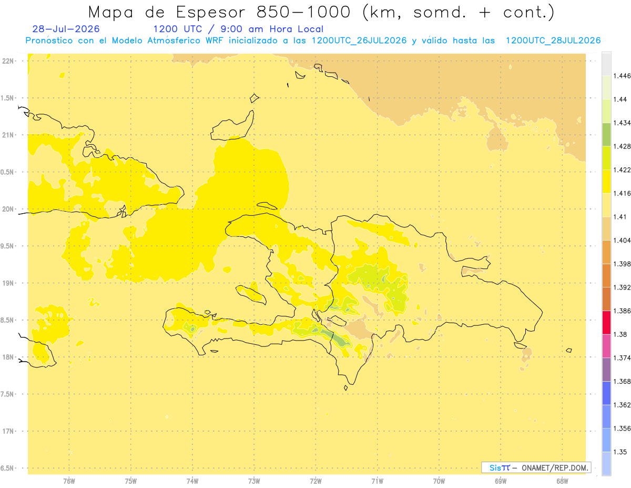This screenshot has height=488, width=631.
Task: Click the "68W" longitude axis label
Action: click(x=562, y=481)
